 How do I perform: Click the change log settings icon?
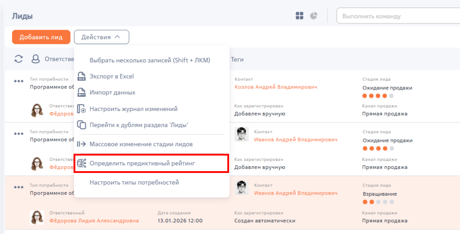coord(81,109)
